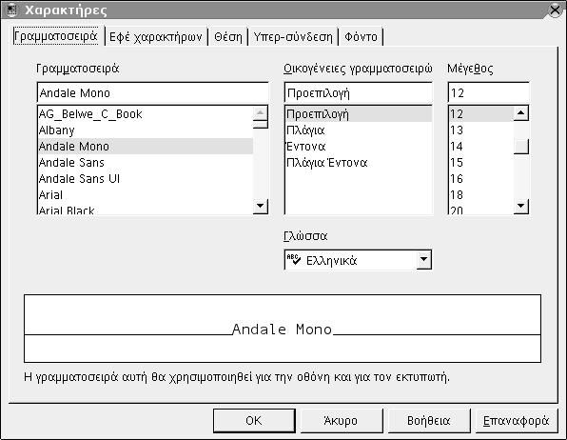The width and height of the screenshot is (567, 440).
Task: Select the Πλάγια Έντονα typeface
Action: point(359,163)
